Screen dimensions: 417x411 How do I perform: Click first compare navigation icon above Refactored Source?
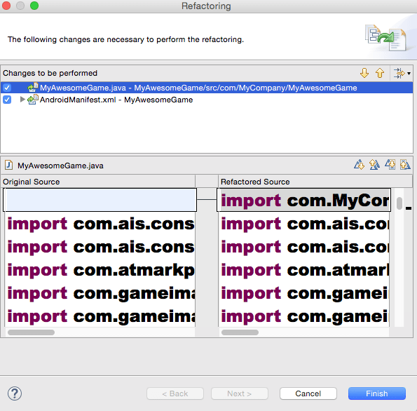pyautogui.click(x=359, y=165)
